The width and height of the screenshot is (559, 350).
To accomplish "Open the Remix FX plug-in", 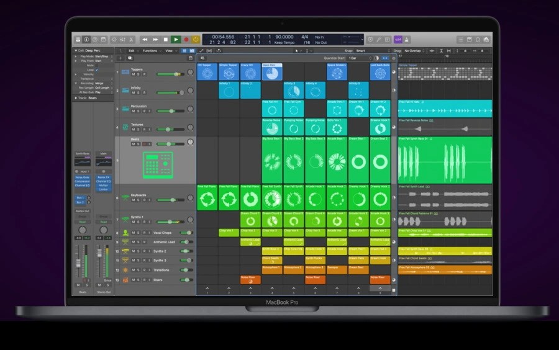I will 103,177.
